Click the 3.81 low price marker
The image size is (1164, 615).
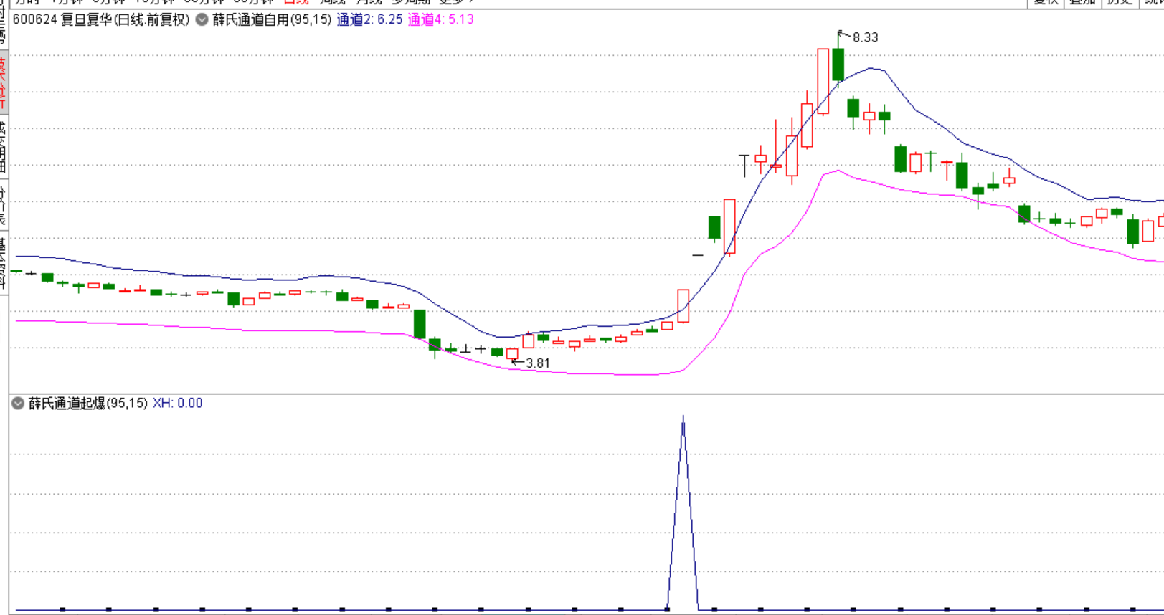(537, 363)
